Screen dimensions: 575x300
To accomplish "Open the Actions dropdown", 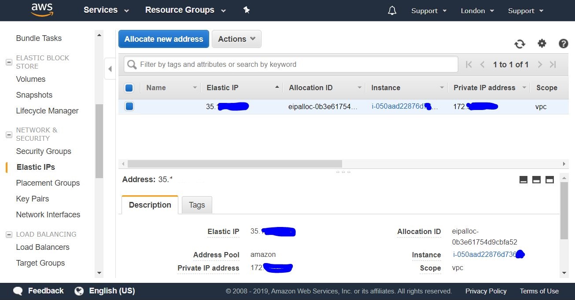I will pos(236,39).
